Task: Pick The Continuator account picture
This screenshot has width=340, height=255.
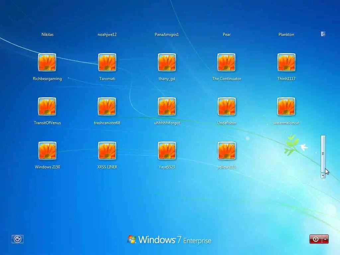Action: tap(226, 62)
